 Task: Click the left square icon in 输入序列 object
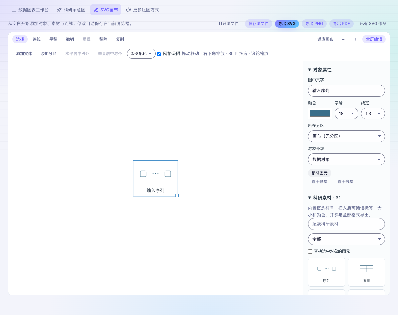tap(143, 174)
